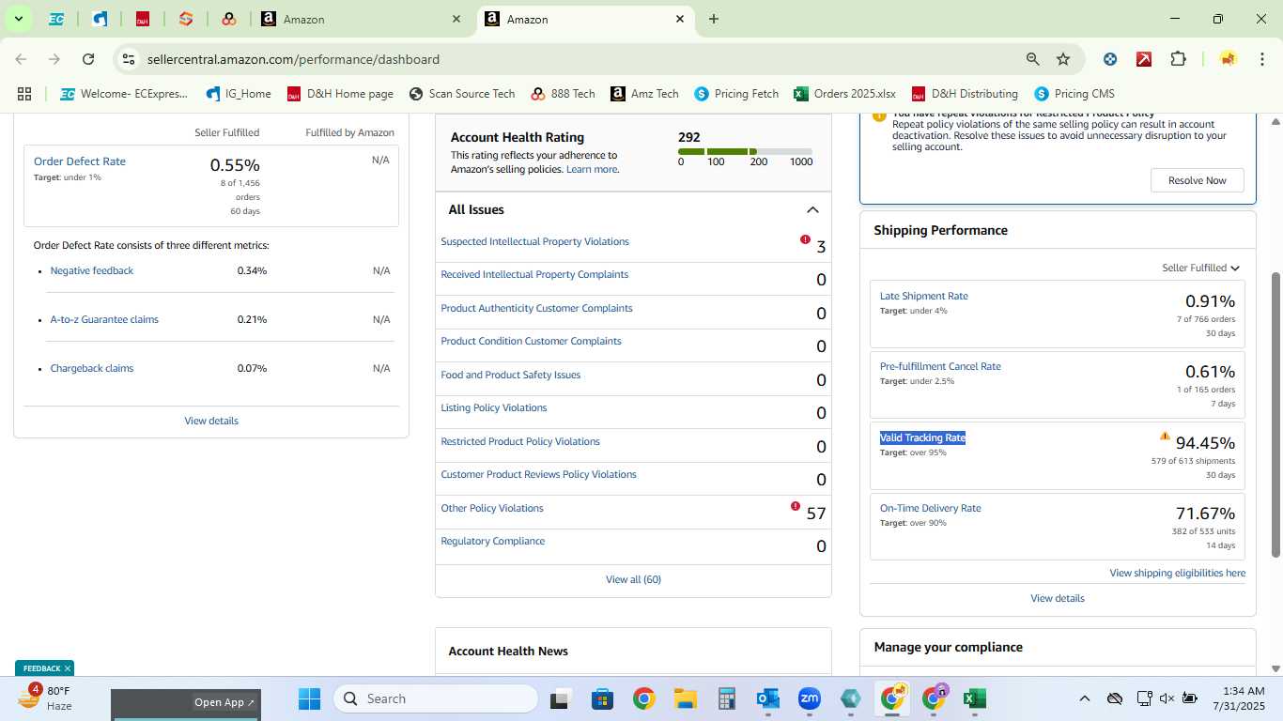1283x721 pixels.
Task: Open the Orders 2025.xlsx bookmark
Action: pos(844,94)
